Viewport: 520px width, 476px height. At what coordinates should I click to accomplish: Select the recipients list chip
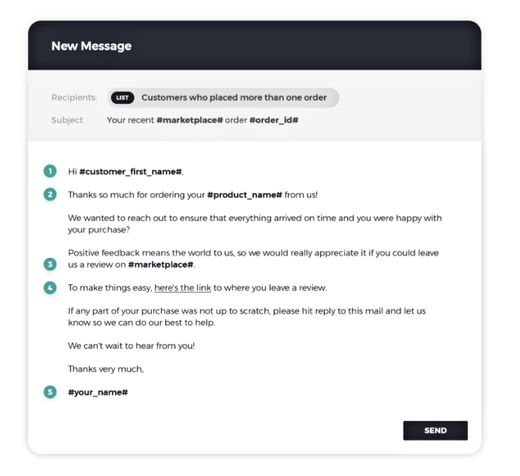223,98
